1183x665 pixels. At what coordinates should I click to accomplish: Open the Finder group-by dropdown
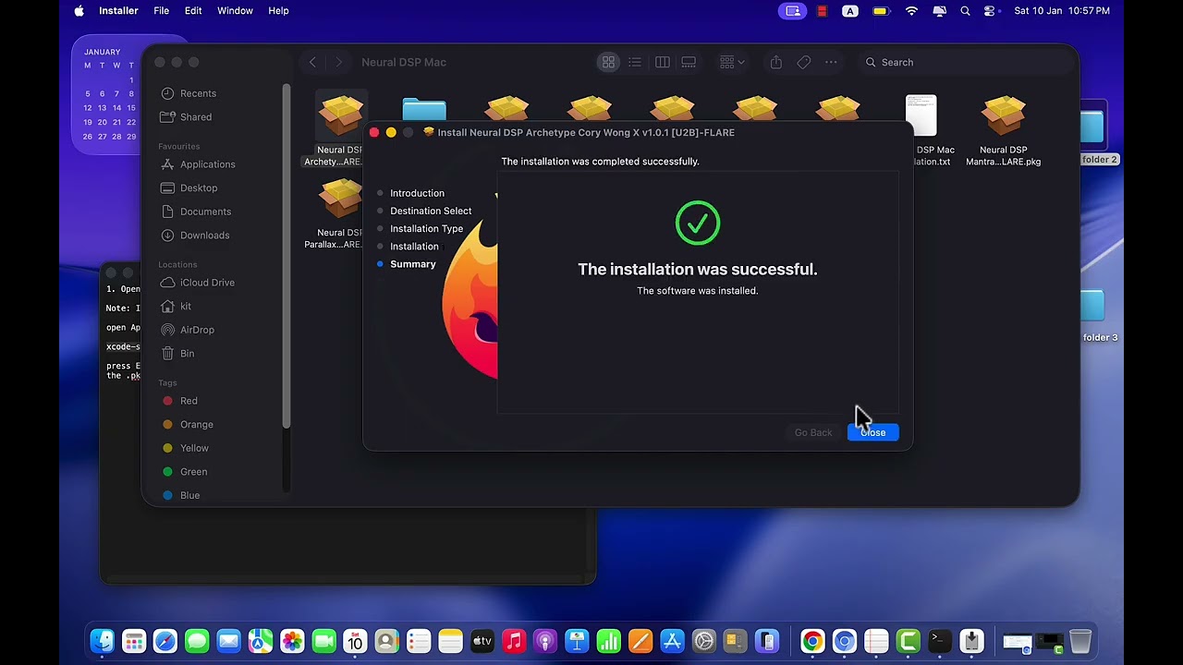coord(732,62)
